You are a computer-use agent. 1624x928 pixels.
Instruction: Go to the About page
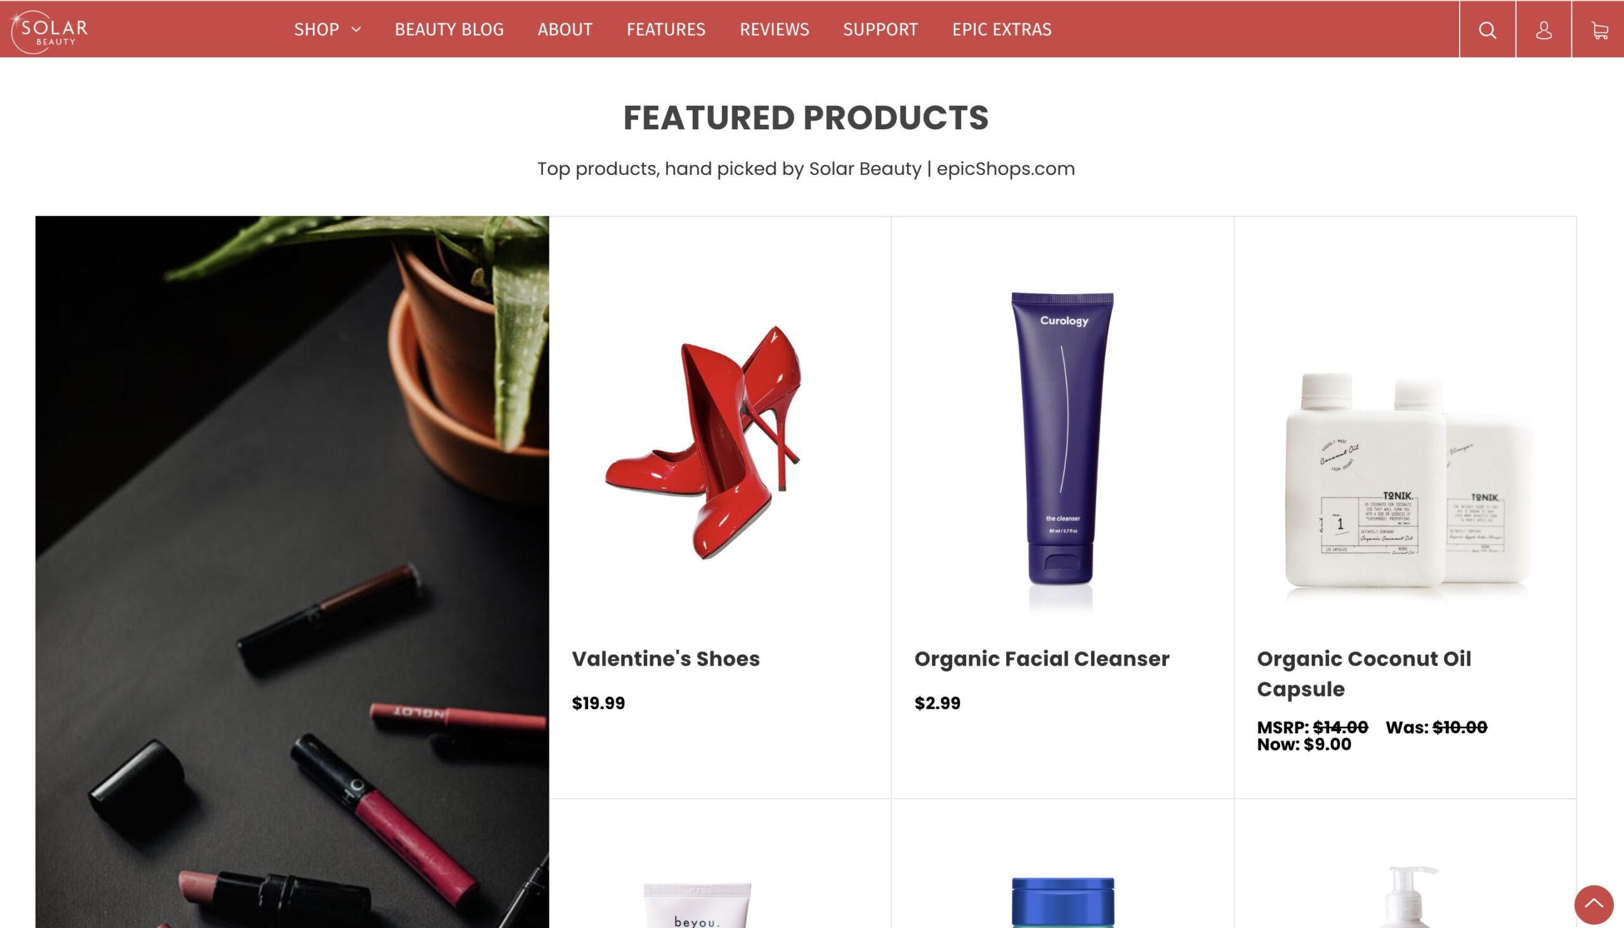[565, 29]
